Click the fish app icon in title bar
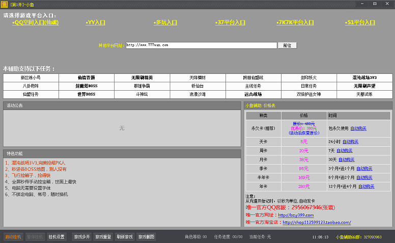 point(5,4)
